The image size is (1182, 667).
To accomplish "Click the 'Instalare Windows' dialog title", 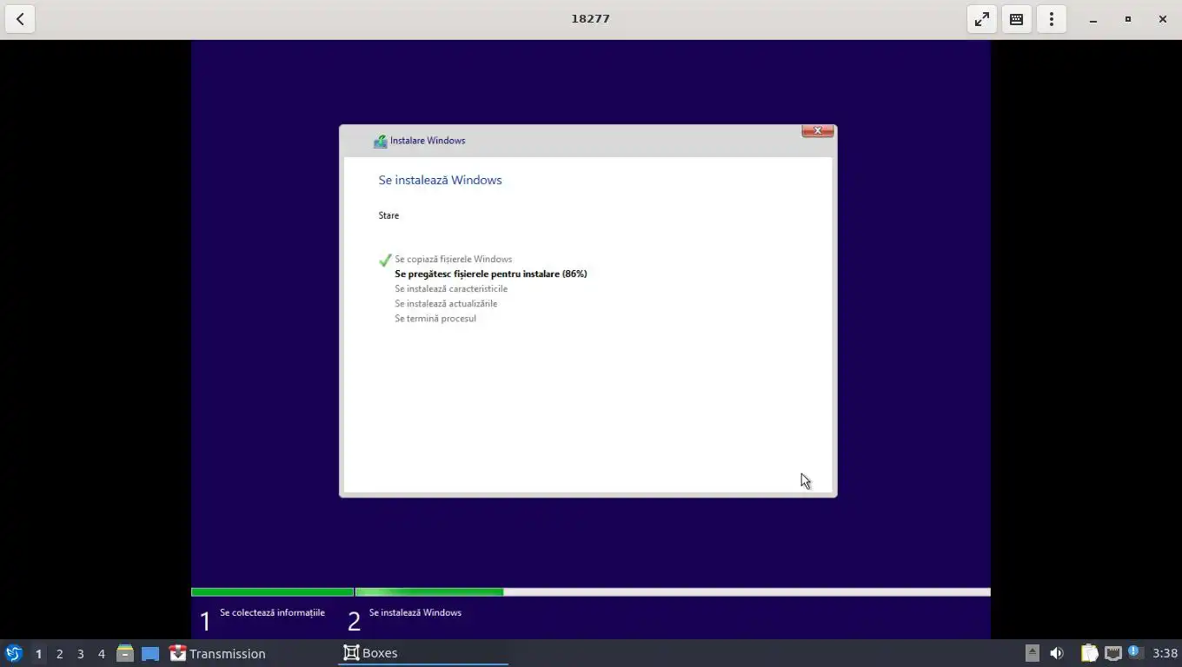I will pos(428,141).
